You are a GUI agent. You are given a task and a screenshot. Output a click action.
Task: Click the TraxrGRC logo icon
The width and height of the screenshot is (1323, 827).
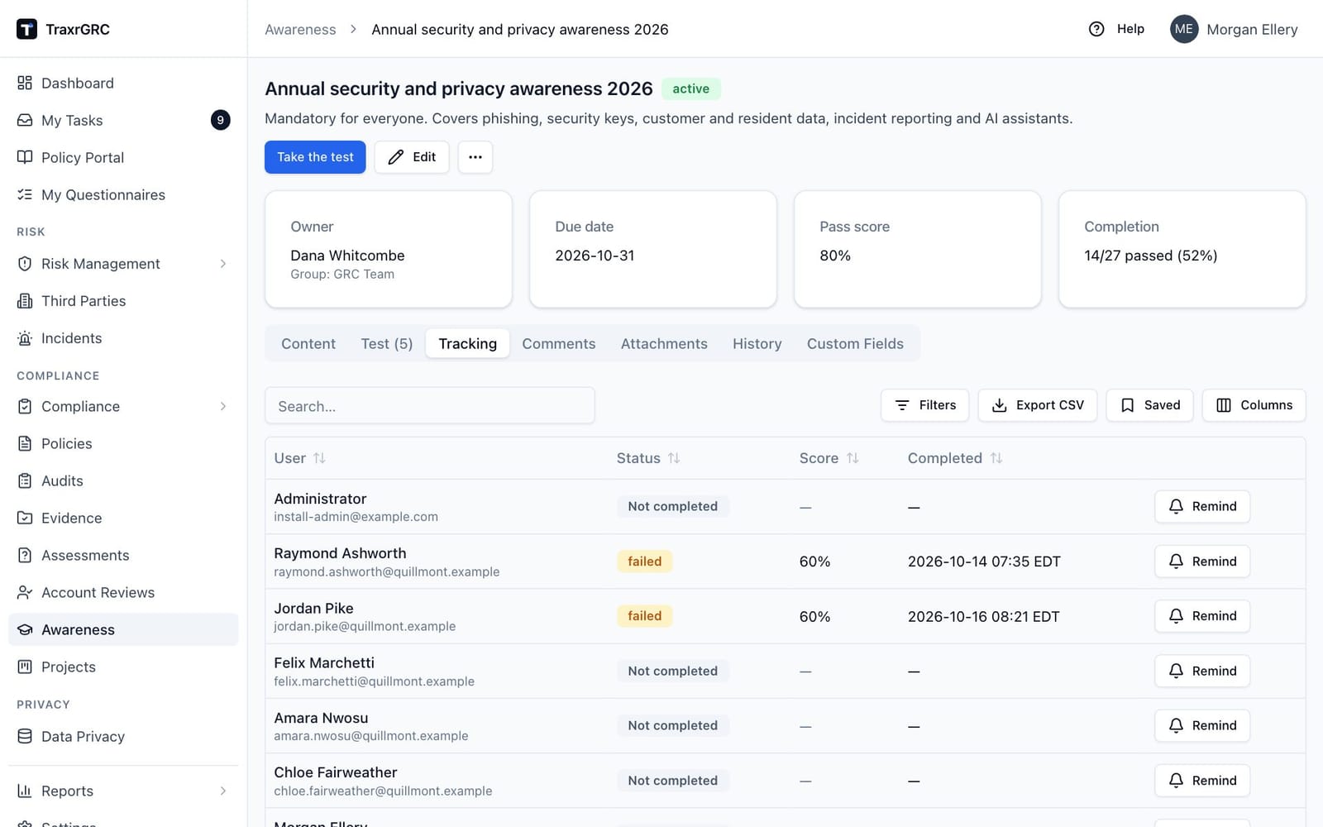point(26,29)
